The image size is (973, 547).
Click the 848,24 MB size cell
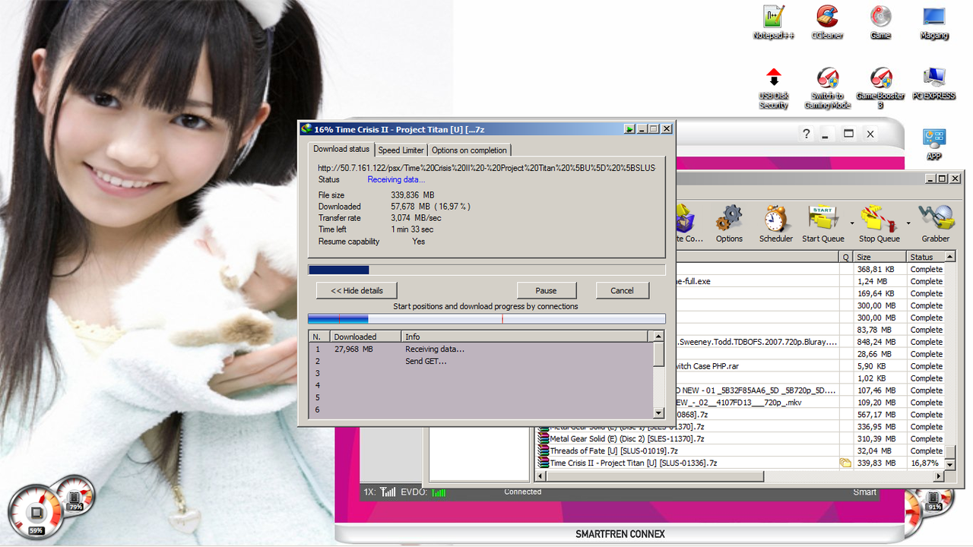tap(880, 342)
